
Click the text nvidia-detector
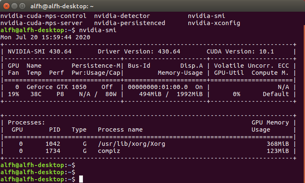pyautogui.click(x=122, y=16)
